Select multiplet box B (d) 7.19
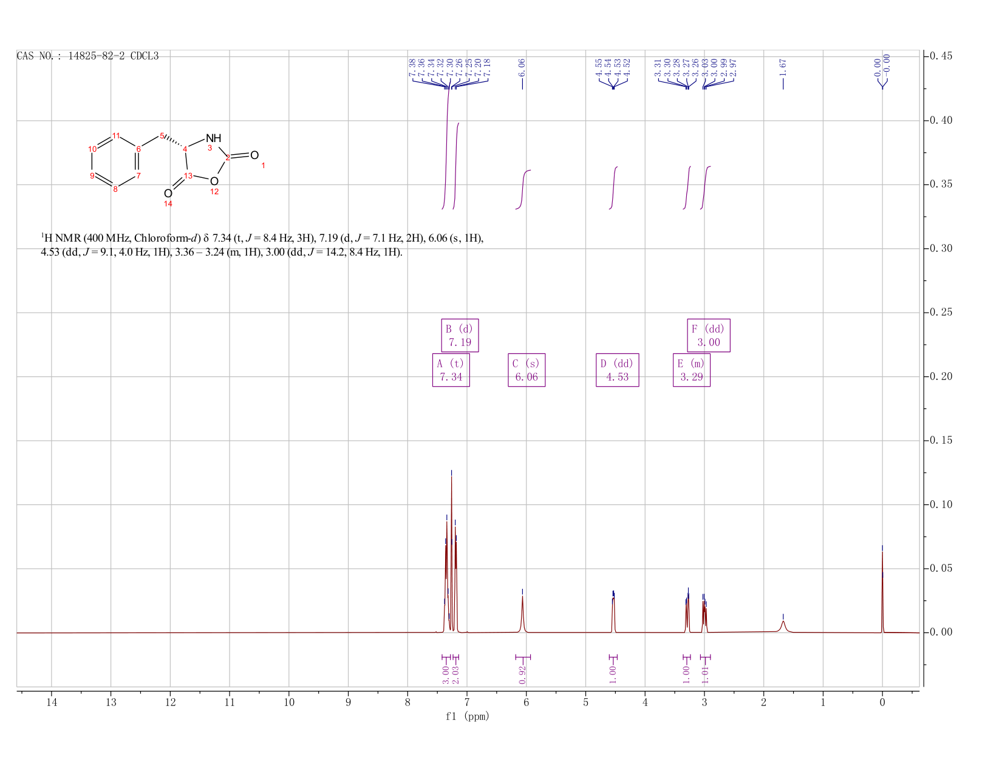This screenshot has width=1002, height=774. click(460, 335)
